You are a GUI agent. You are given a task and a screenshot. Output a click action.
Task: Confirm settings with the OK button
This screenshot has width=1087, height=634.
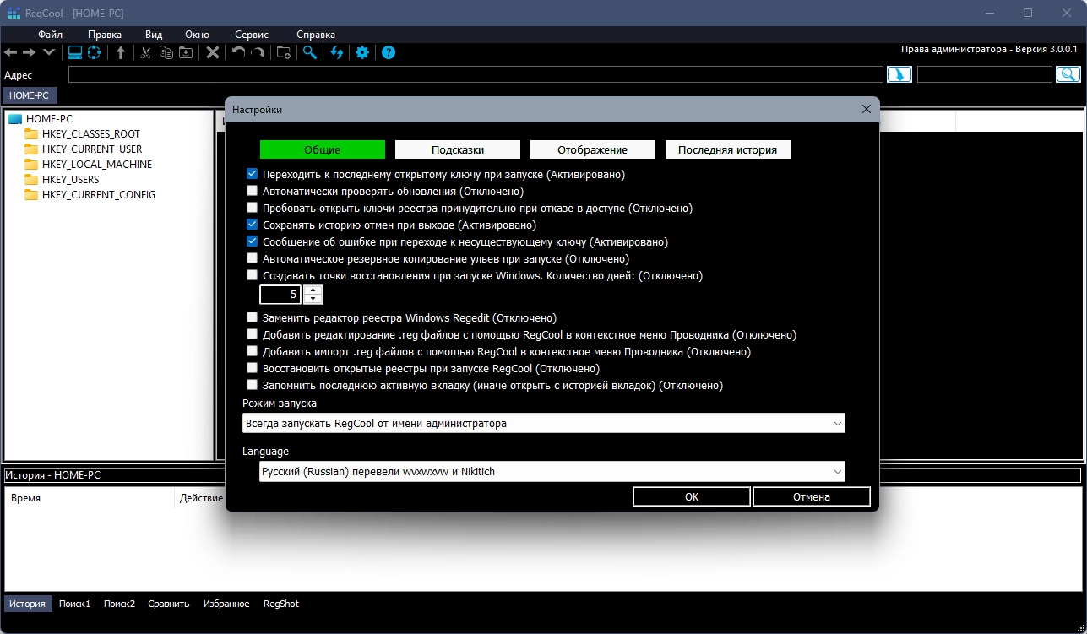tap(692, 497)
